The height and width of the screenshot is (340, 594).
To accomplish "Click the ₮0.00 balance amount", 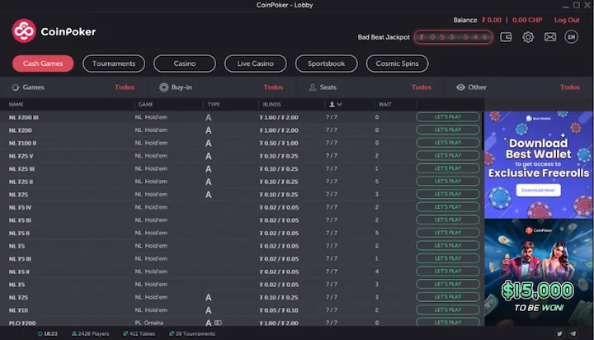I will point(492,20).
